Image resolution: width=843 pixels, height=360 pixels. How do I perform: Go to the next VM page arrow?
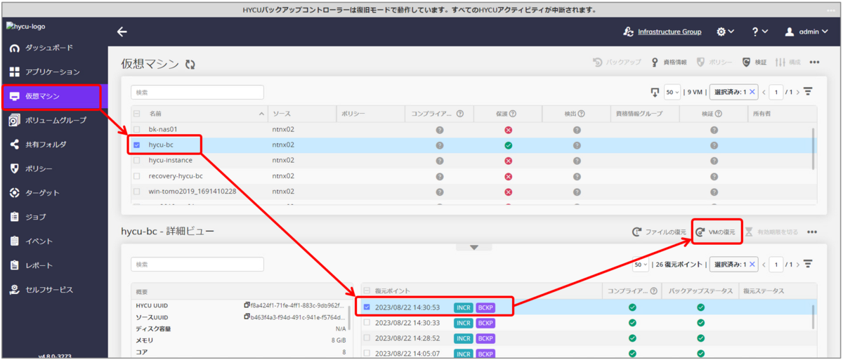click(797, 92)
